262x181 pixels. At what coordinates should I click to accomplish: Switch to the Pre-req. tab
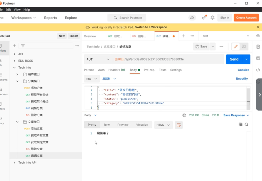coord(149,70)
